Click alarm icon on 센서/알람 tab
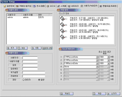Screen dimensions: 122x97 pos(34,6)
